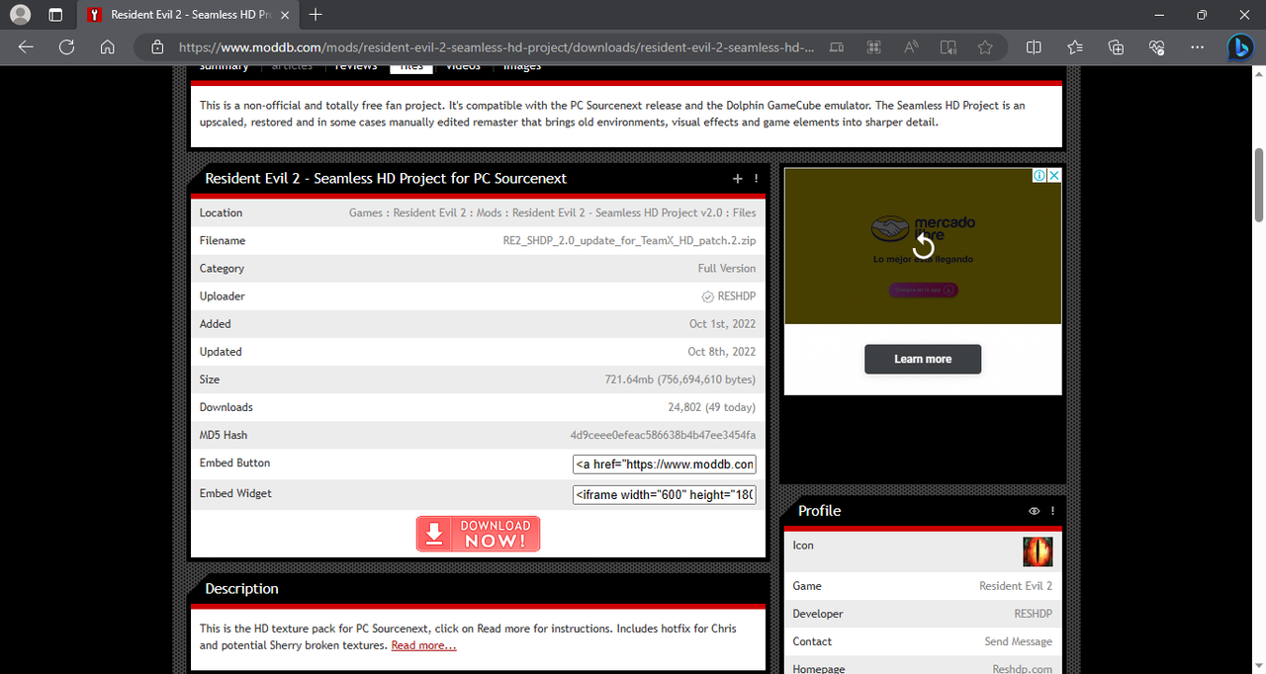Image resolution: width=1266 pixels, height=674 pixels.
Task: Go back to the previous page
Action: point(26,46)
